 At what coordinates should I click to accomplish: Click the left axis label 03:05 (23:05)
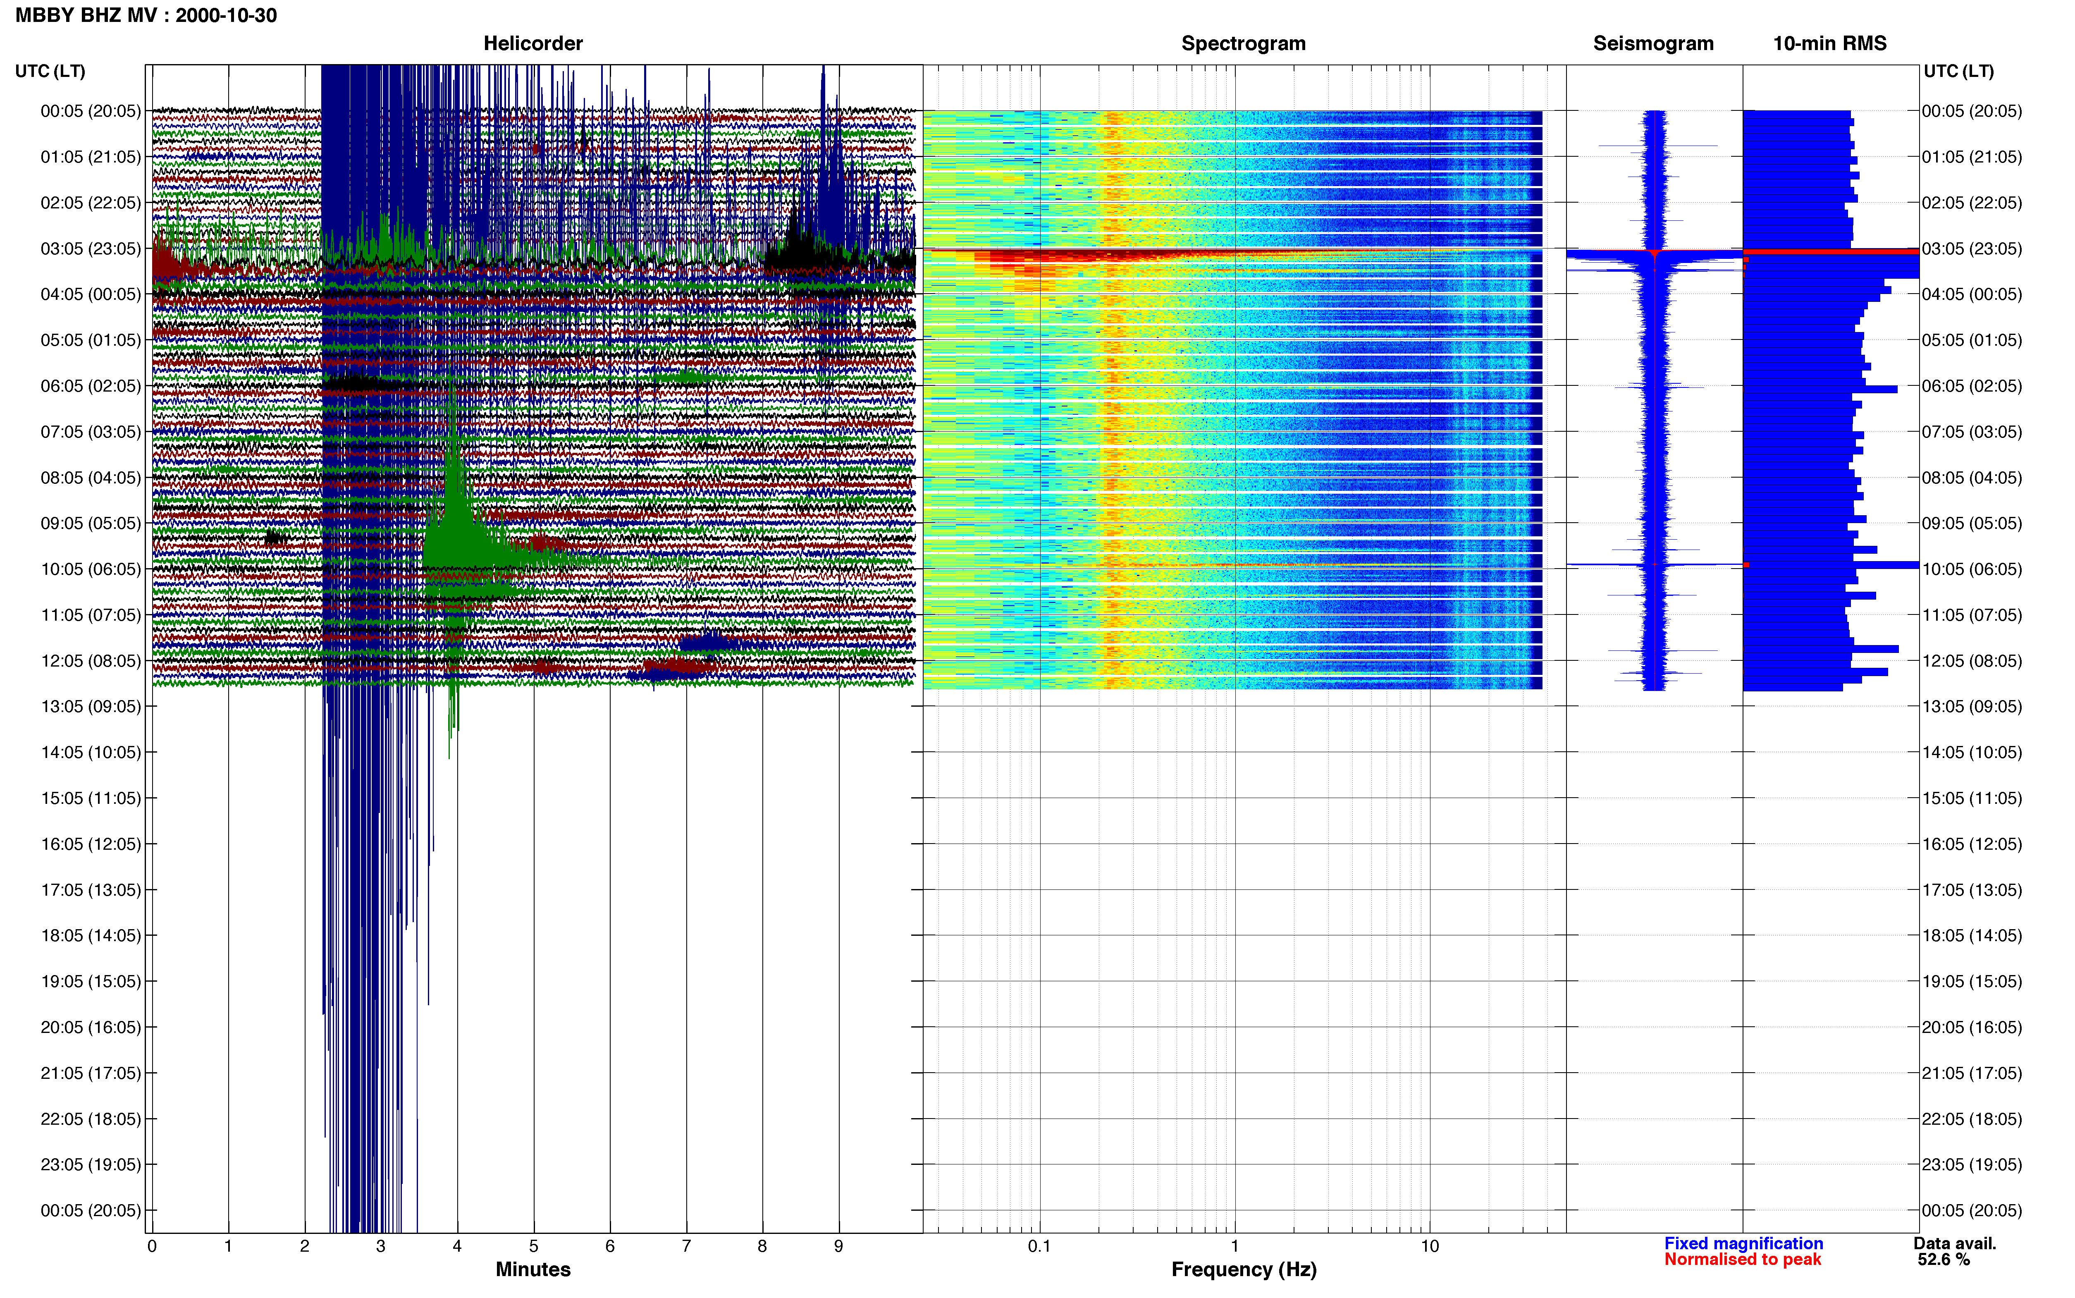click(91, 249)
